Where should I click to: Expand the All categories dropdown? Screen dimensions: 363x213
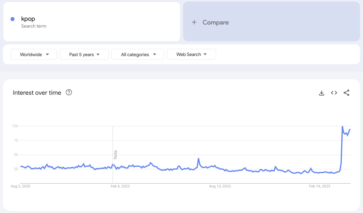138,54
